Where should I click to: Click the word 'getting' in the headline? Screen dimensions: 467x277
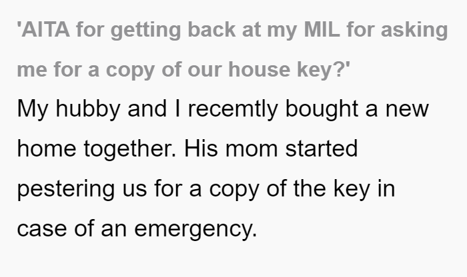tap(145, 31)
